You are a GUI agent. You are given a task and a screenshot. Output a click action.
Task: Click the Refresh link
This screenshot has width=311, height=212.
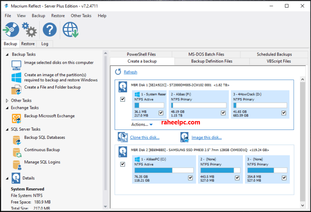pos(130,72)
